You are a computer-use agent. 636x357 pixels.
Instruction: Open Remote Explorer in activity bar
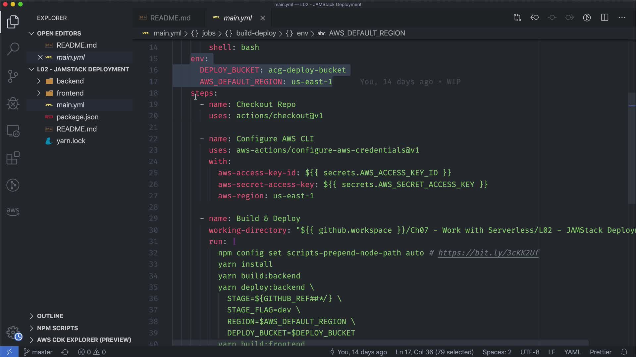click(x=13, y=131)
